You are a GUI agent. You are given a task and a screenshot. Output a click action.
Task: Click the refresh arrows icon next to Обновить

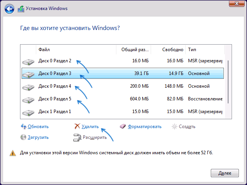(x=24, y=127)
